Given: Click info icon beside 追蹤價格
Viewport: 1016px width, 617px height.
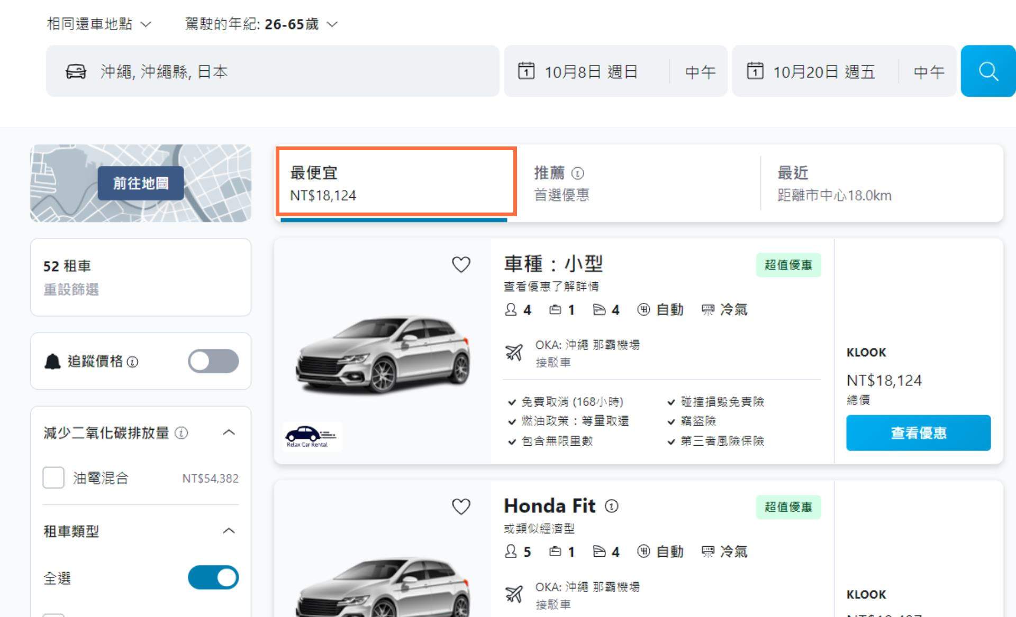Looking at the screenshot, I should tap(133, 362).
